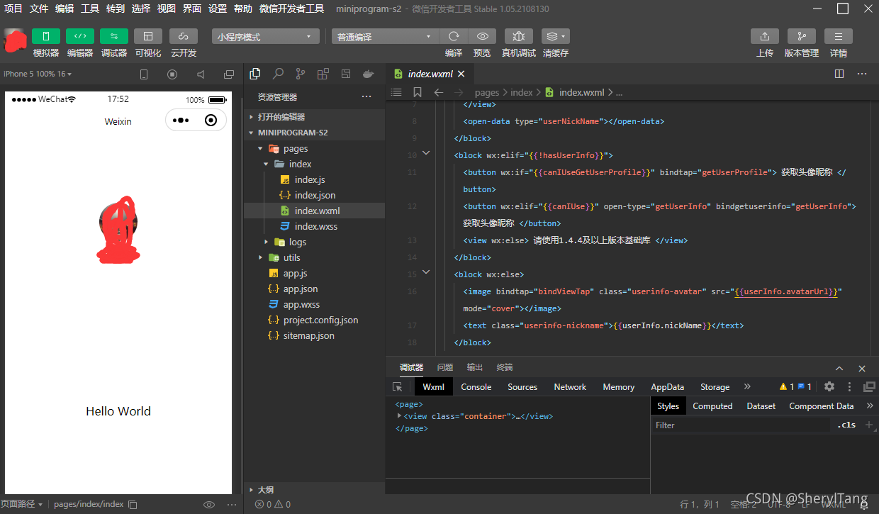Click the upload icon button
Screen dimensions: 879x514
click(765, 36)
